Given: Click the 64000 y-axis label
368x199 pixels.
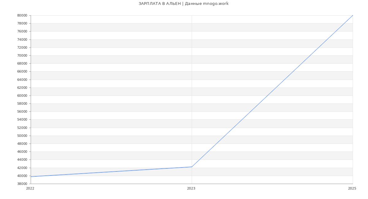Looking at the screenshot, I should click(22, 80).
